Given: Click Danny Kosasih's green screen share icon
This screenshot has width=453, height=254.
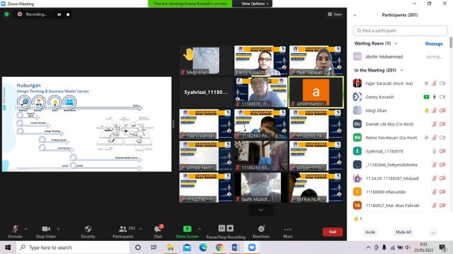Looking at the screenshot, I should [426, 97].
